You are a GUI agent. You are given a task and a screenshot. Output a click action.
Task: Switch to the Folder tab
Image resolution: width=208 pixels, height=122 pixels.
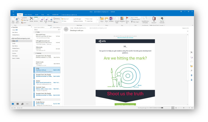(x=37, y=15)
